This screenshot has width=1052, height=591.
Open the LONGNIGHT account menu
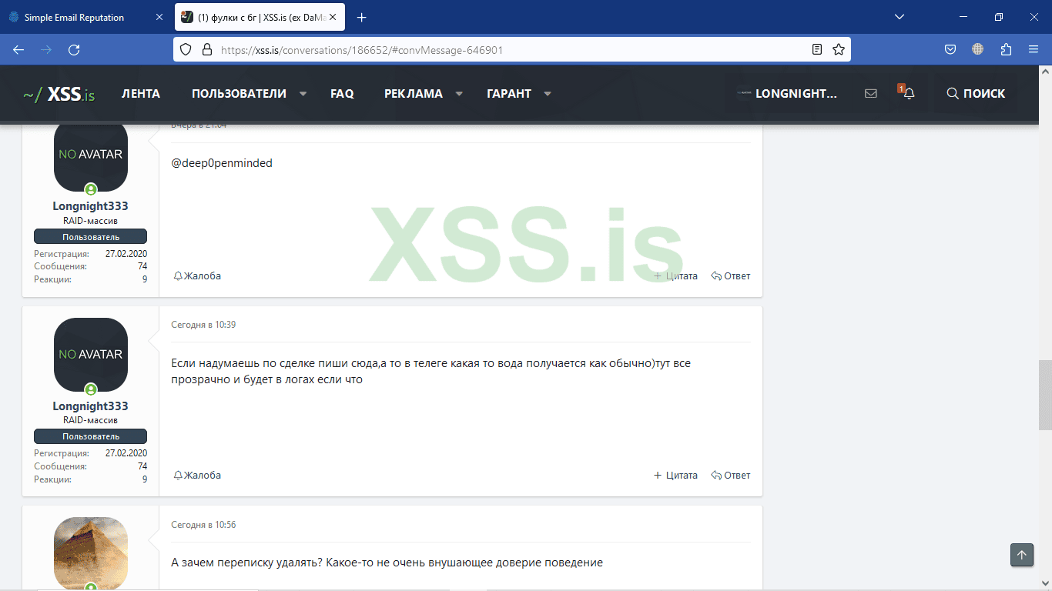click(x=786, y=94)
